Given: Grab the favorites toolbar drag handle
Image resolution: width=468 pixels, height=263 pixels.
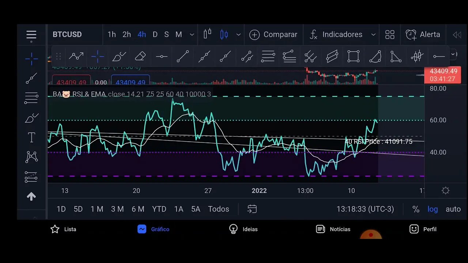Looking at the screenshot, I should 58,56.
